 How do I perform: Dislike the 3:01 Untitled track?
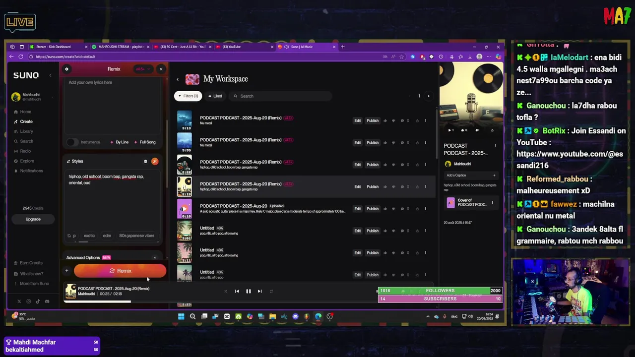point(393,231)
